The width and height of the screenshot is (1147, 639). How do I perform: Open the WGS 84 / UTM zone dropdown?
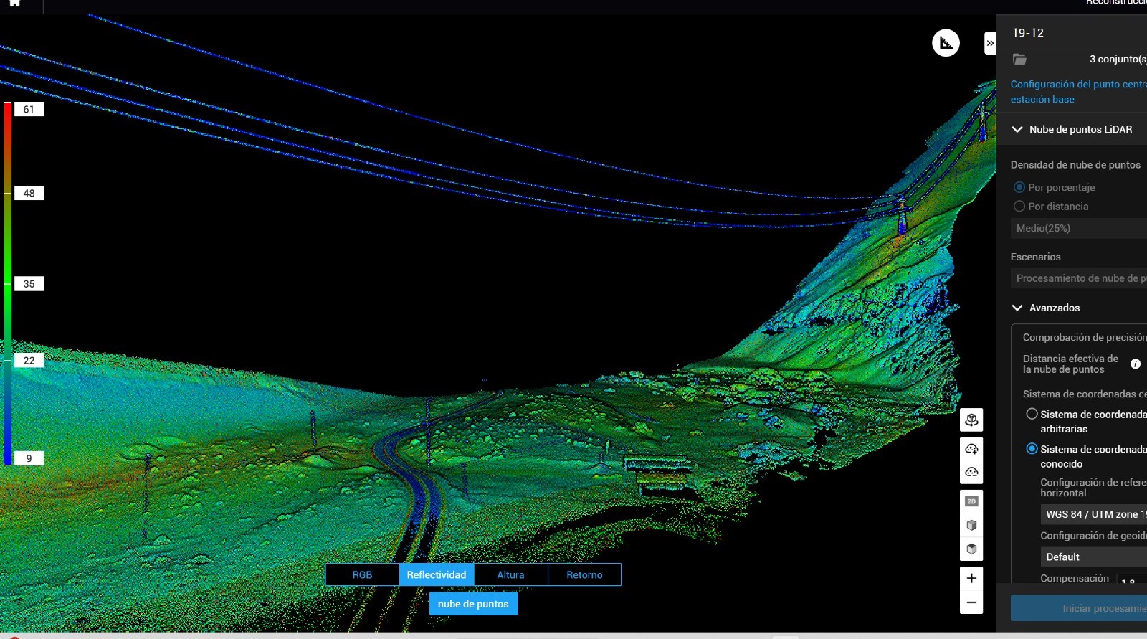1094,514
